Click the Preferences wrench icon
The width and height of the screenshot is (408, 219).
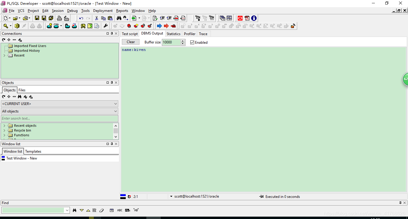point(105,26)
